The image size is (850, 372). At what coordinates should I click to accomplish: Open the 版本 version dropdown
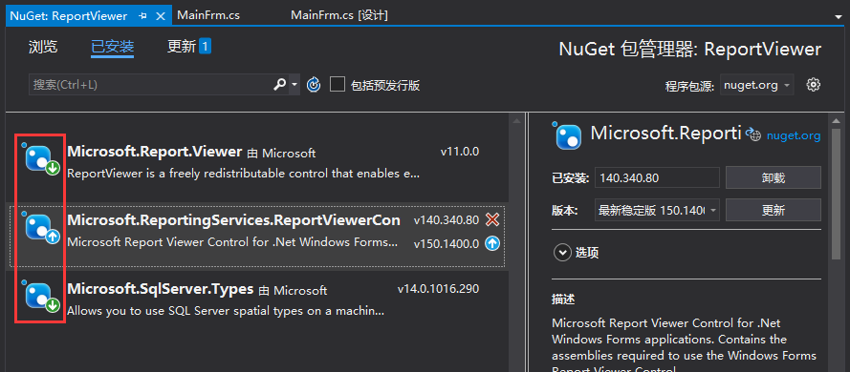click(657, 210)
